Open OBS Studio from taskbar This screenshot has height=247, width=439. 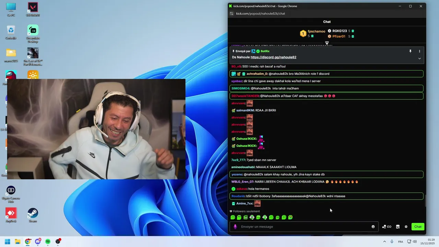[x=58, y=242]
